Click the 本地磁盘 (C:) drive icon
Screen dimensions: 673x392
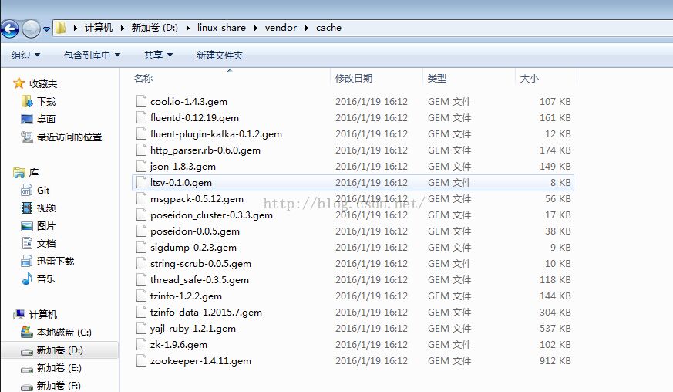27,332
